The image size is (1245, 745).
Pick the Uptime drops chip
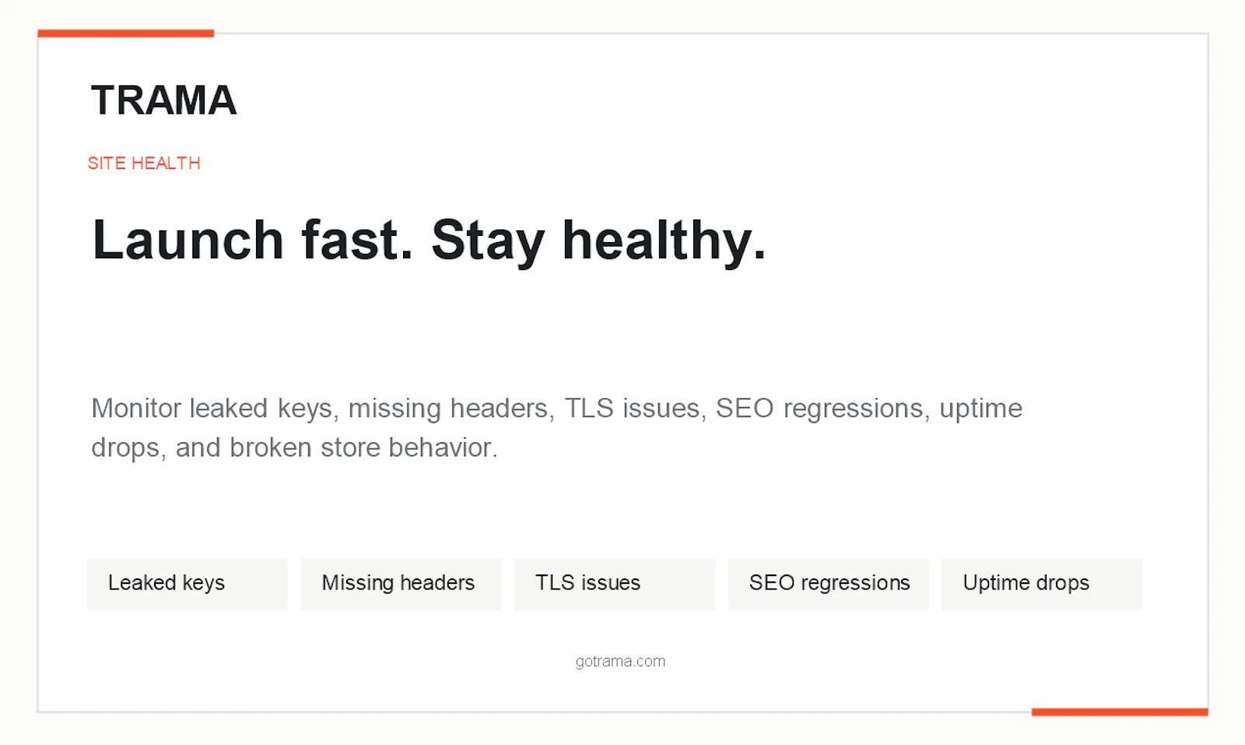pyautogui.click(x=1042, y=584)
